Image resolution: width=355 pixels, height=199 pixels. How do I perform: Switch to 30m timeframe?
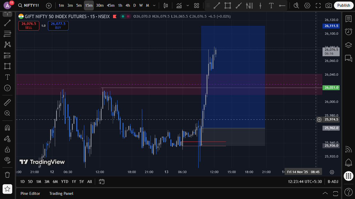point(100,5)
